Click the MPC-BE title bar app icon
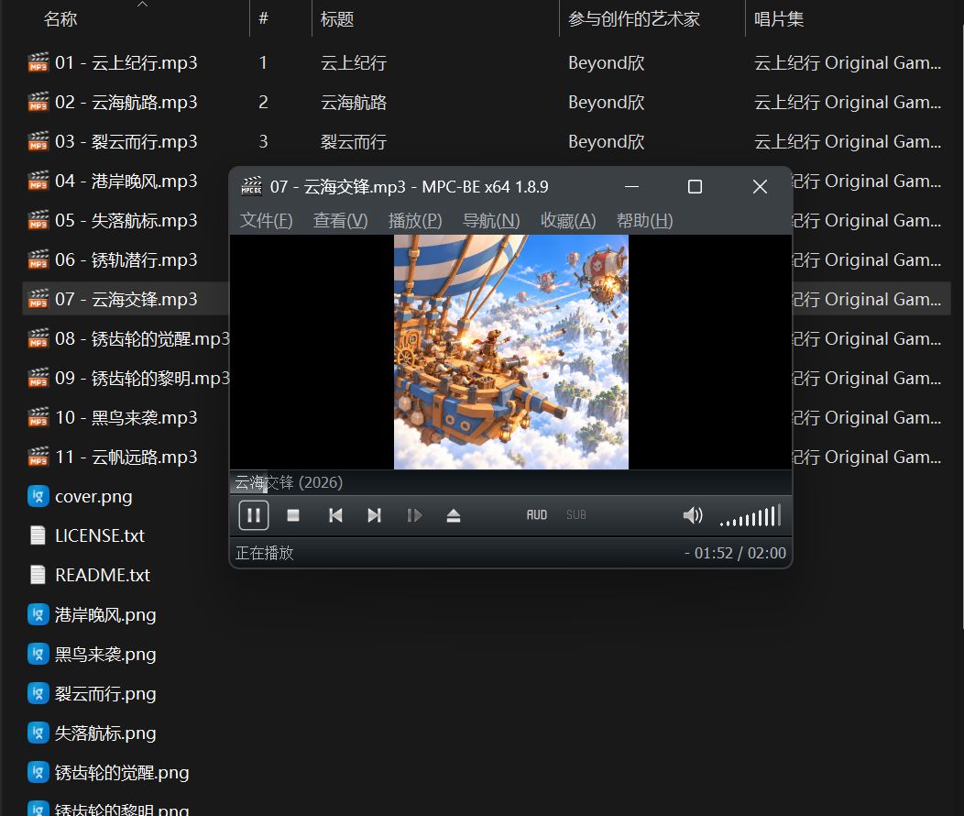Image resolution: width=964 pixels, height=816 pixels. pos(251,186)
